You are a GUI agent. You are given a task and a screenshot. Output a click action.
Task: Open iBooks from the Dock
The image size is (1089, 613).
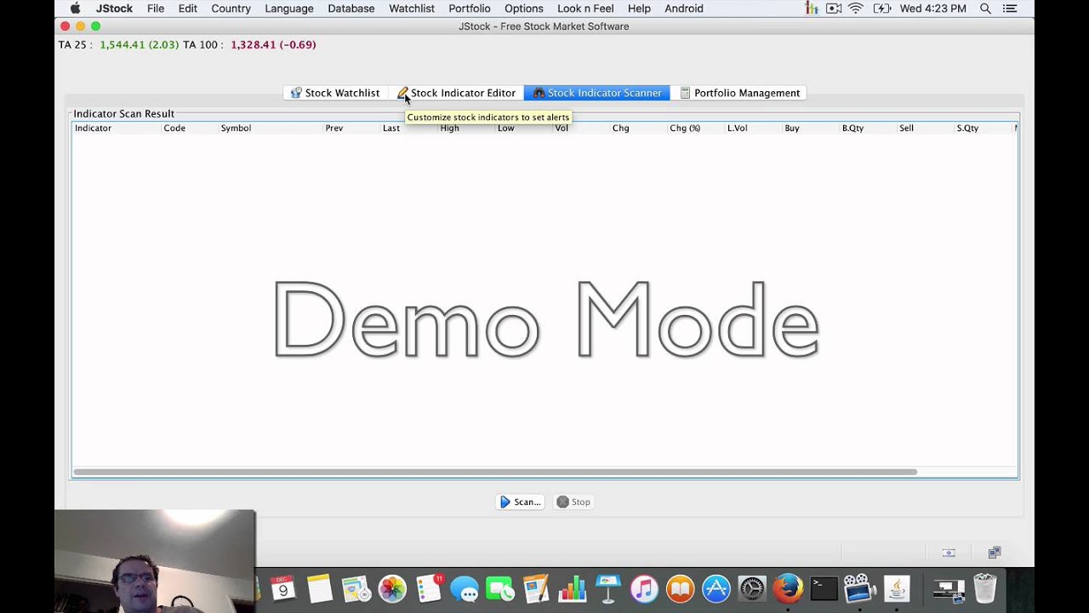pos(680,588)
